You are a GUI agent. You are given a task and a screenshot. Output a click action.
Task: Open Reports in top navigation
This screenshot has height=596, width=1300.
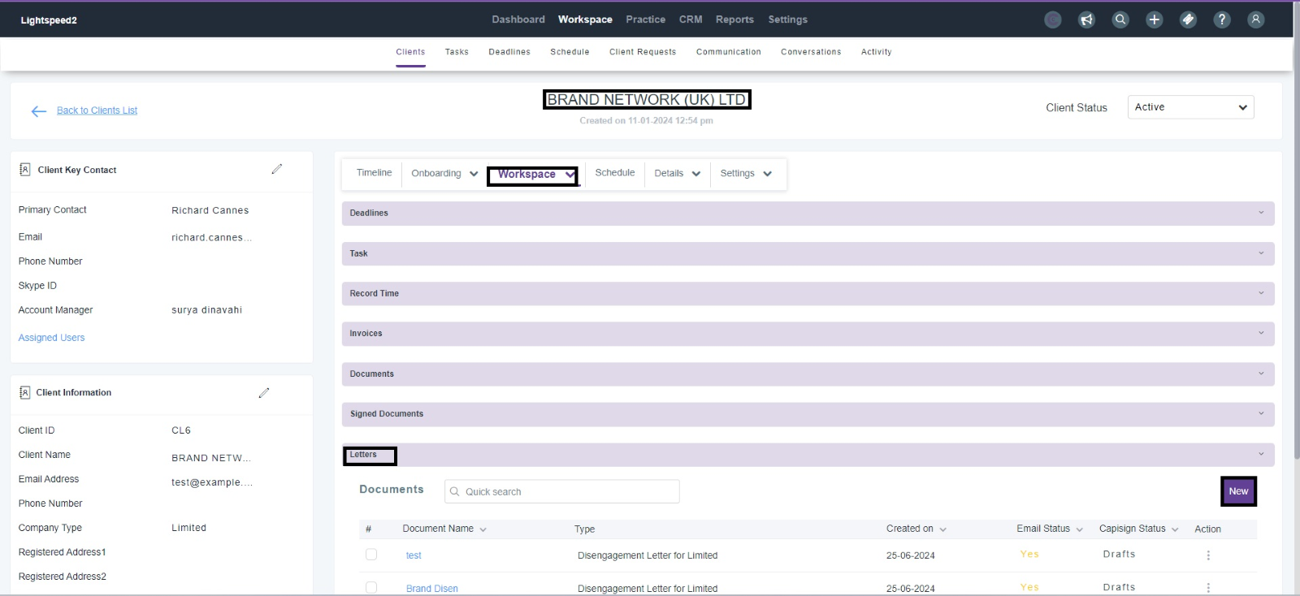pos(734,19)
